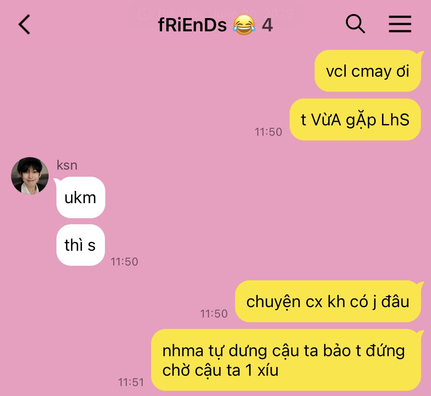The height and width of the screenshot is (396, 431).
Task: Open the hamburger menu icon
Action: [x=400, y=24]
